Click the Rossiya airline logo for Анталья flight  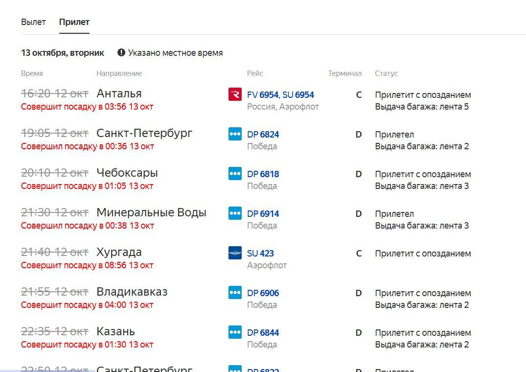[235, 94]
